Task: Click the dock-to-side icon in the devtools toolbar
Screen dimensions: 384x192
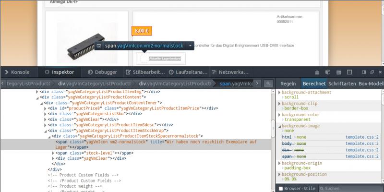Action: pyautogui.click(x=363, y=72)
